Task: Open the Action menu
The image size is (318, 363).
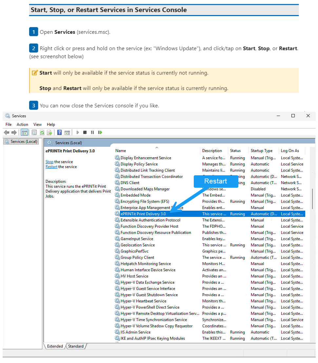Action: pos(22,124)
